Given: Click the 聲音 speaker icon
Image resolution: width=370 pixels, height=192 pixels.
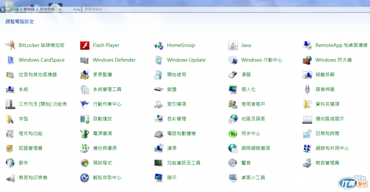Looking at the screenshot, I should (233, 163).
